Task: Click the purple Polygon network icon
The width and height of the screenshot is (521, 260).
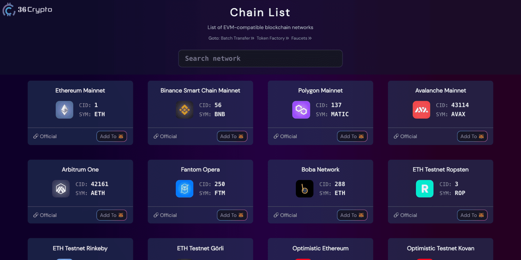Action: [301, 110]
